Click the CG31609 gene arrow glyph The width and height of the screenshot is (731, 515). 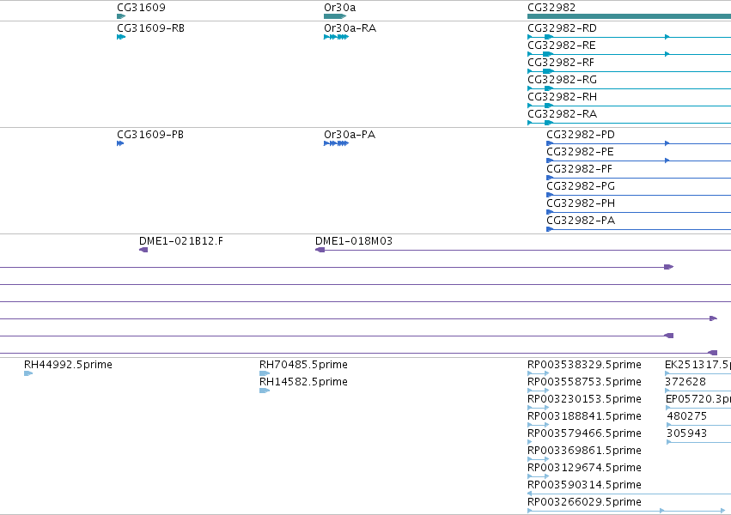121,16
